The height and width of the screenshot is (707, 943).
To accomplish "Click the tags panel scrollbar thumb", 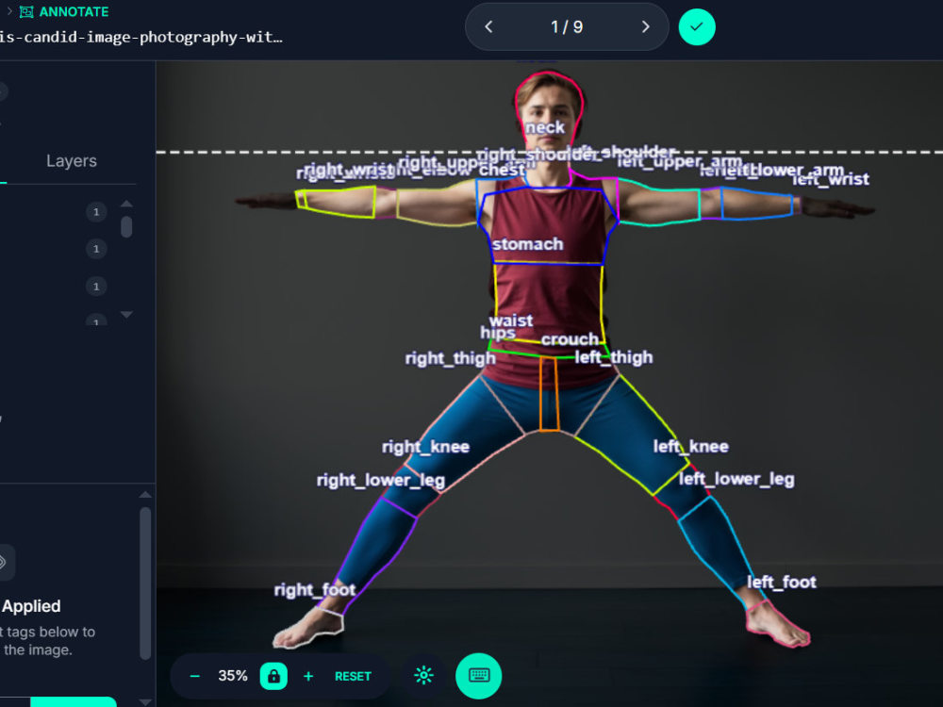I will 145,584.
